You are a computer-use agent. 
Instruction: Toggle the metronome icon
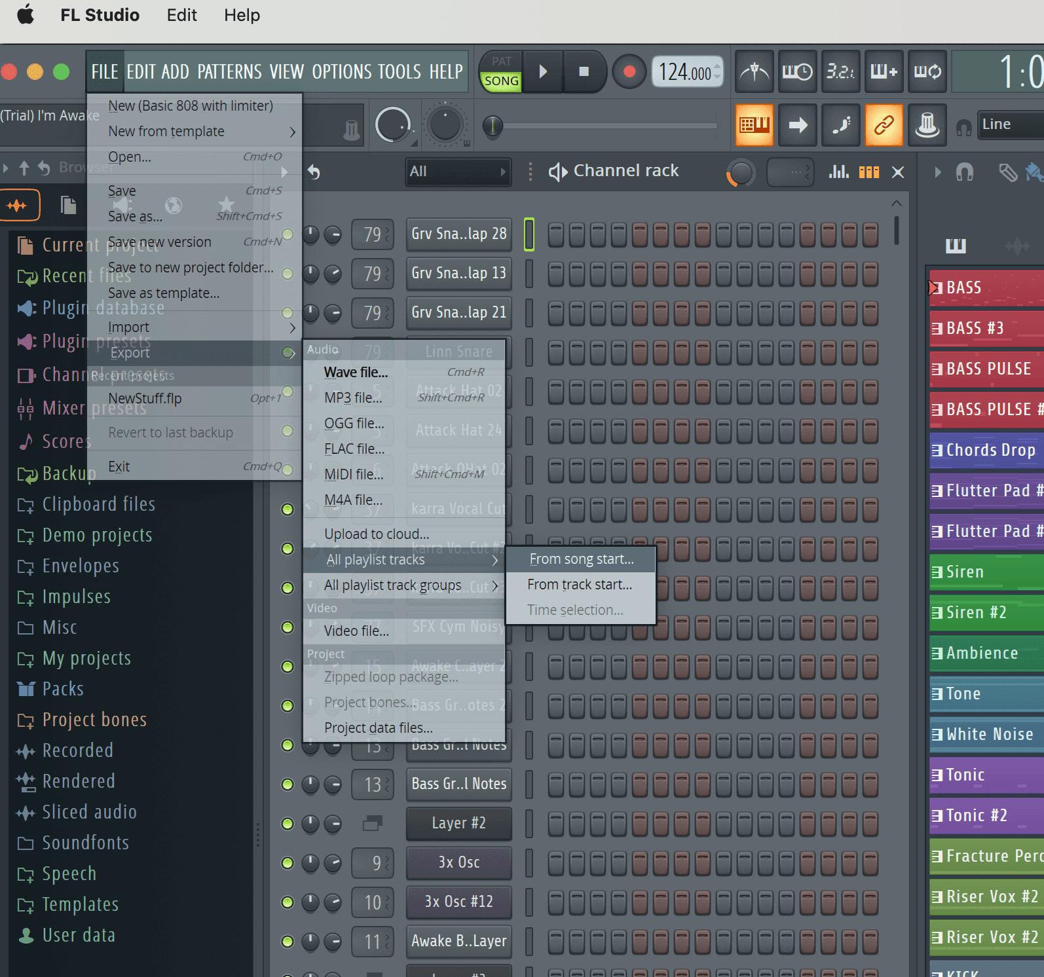point(755,71)
